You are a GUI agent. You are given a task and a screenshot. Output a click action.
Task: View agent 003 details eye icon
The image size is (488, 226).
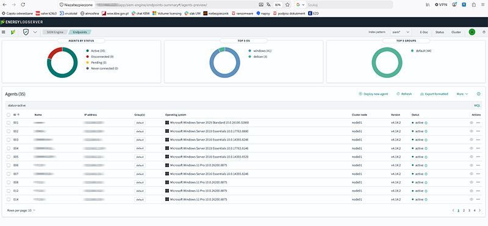point(472,140)
